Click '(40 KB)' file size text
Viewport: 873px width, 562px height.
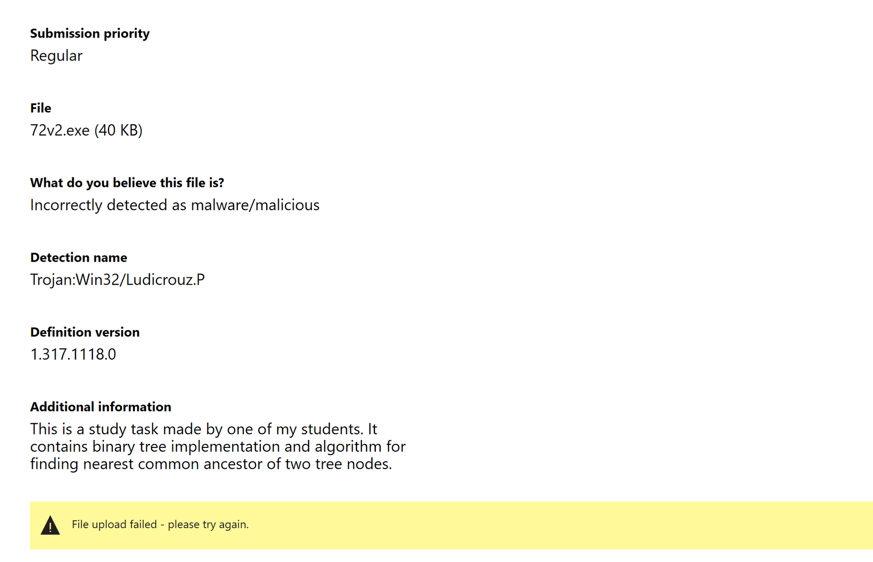(119, 130)
